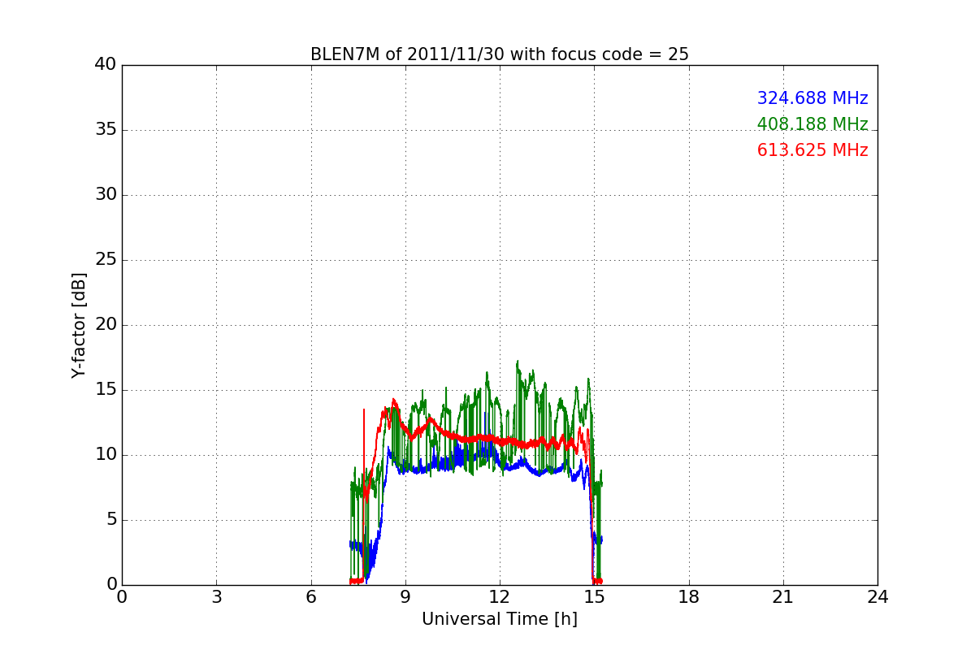The width and height of the screenshot is (975, 650).
Task: Click the y-axis tick label 30
Action: click(106, 195)
